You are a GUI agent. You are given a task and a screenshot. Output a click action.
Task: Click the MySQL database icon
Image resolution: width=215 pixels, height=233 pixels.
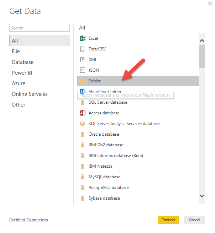click(82, 177)
